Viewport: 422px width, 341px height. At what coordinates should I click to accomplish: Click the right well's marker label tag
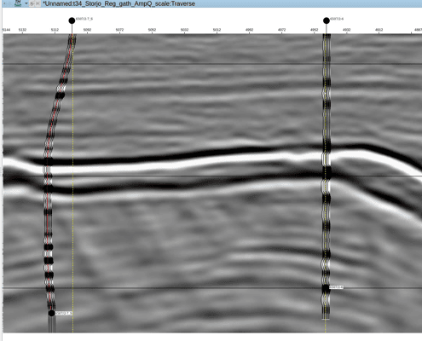337,287
